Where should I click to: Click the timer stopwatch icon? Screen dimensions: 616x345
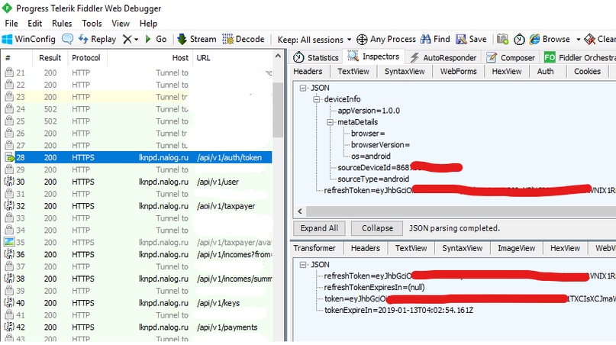click(519, 39)
